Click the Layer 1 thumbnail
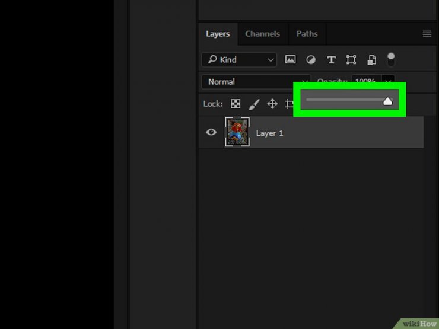The width and height of the screenshot is (439, 329). pyautogui.click(x=237, y=132)
